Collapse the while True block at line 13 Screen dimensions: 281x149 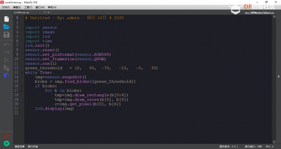click(22, 72)
